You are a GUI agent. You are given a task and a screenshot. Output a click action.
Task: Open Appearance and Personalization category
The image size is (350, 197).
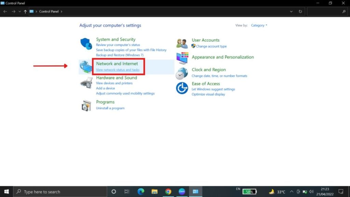(223, 57)
